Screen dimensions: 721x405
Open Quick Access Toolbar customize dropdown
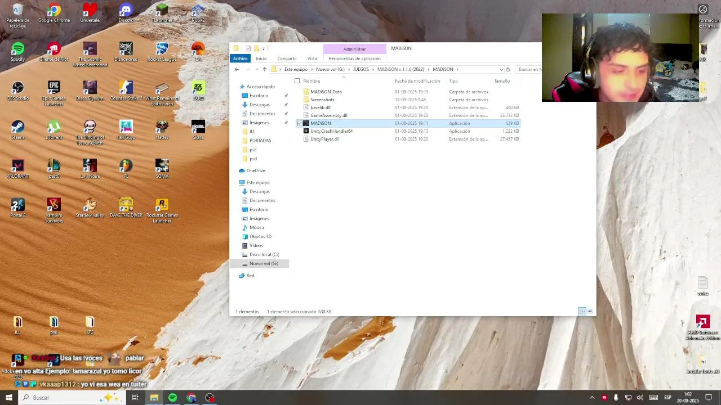tap(263, 48)
